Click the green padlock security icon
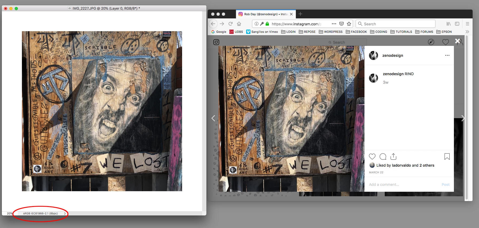The image size is (479, 228). coord(267,24)
